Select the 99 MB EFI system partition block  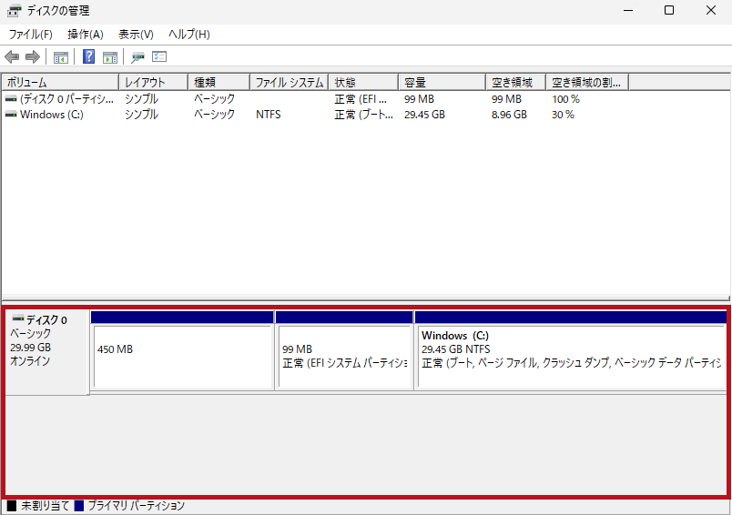[x=345, y=357]
